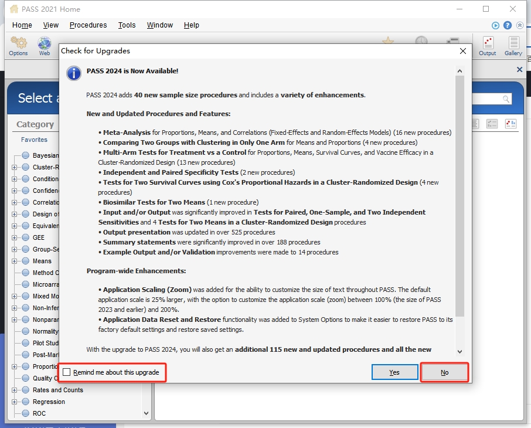Select the gray bulleted-list view icon
This screenshot has height=428, width=531.
pos(492,124)
